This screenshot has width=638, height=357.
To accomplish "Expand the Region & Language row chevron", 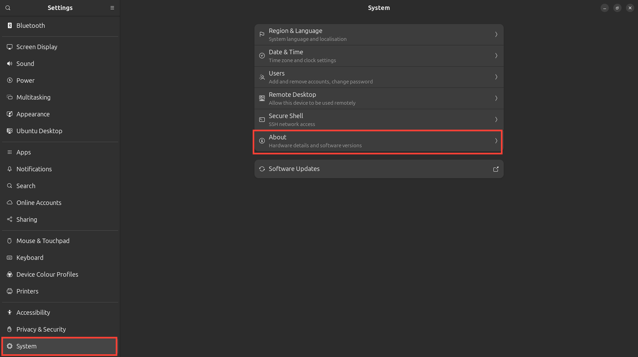I will (496, 34).
